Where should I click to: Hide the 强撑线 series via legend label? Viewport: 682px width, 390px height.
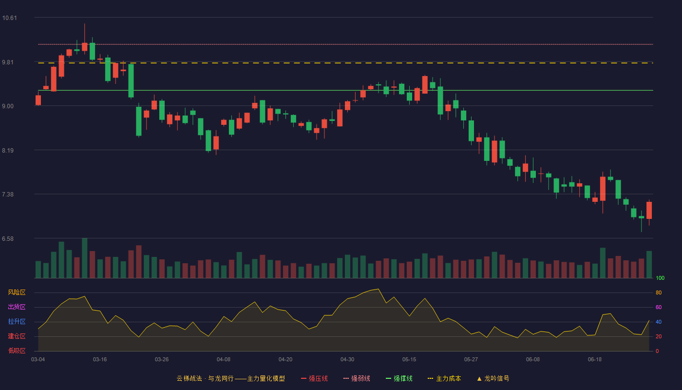403,378
